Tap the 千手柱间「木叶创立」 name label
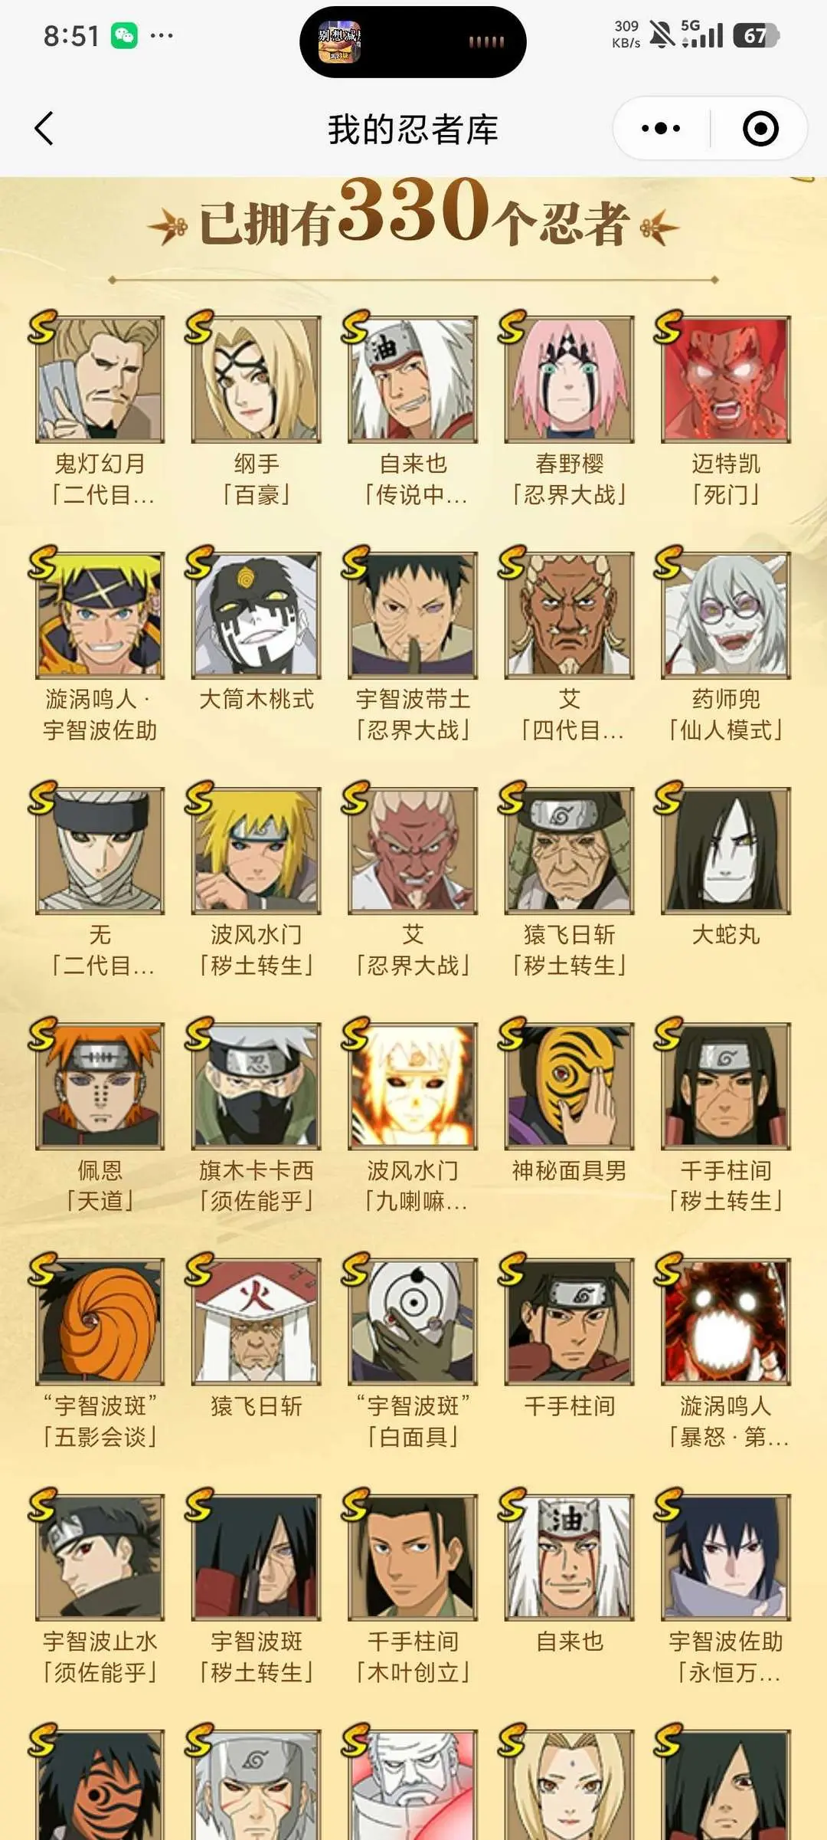 [413, 1657]
